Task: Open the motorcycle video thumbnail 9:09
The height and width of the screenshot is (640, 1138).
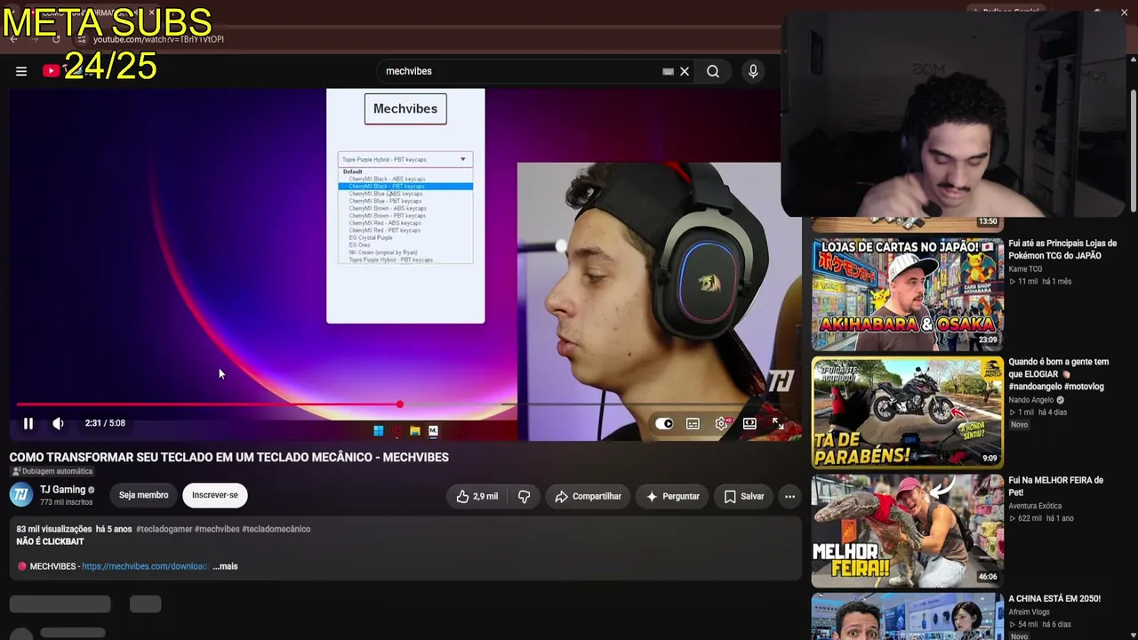Action: click(x=908, y=412)
